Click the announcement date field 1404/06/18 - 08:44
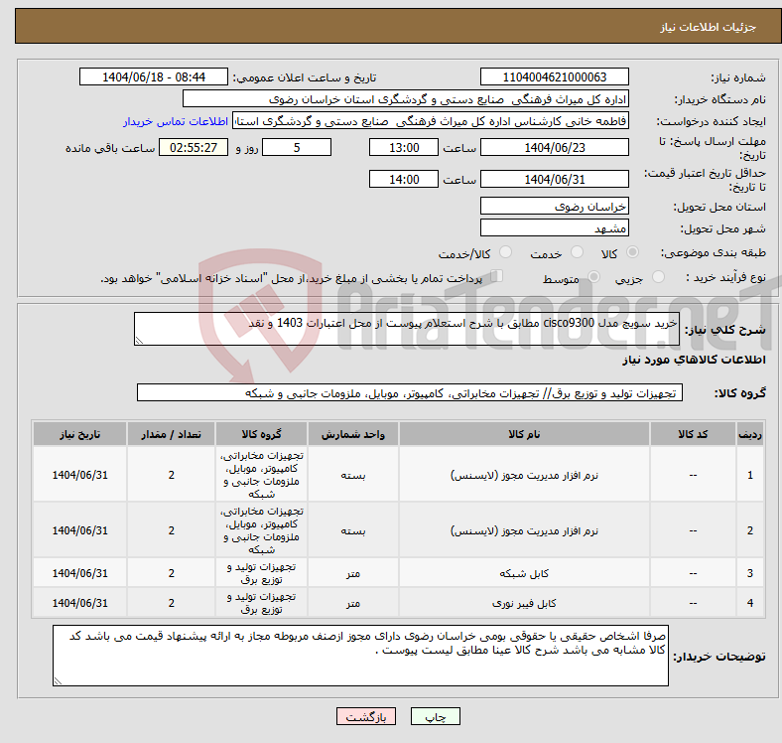 coord(154,76)
